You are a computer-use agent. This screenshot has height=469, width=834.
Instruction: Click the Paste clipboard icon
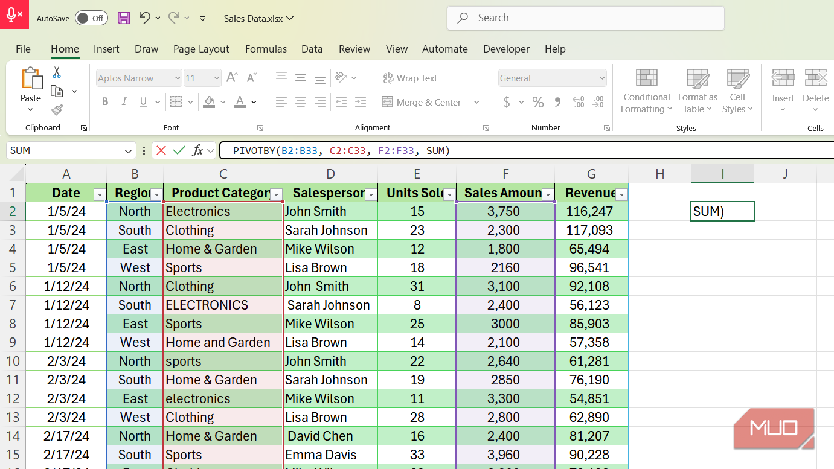pyautogui.click(x=31, y=79)
